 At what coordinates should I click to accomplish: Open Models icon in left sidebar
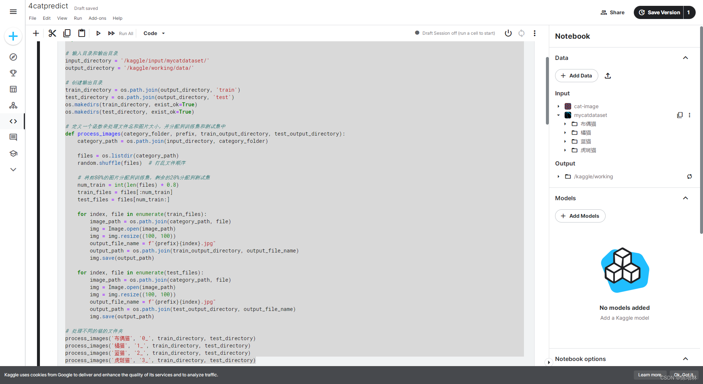tap(13, 105)
